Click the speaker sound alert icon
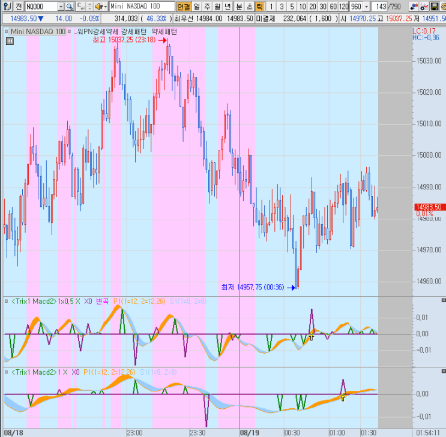The image size is (446, 437). click(x=97, y=6)
